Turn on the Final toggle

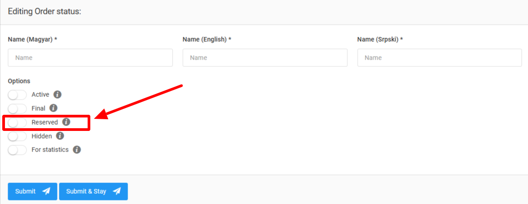pos(17,109)
